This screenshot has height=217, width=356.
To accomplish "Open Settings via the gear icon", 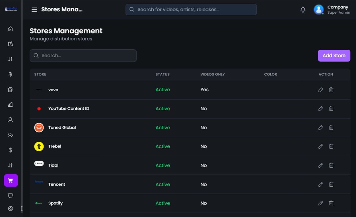I will [x=10, y=208].
